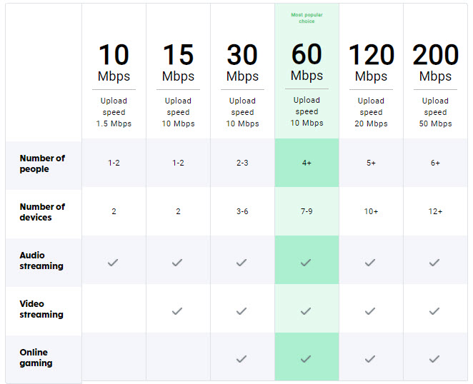The height and width of the screenshot is (384, 473).
Task: Click the Video streaming checkmark for 15 Mbps
Action: pyautogui.click(x=177, y=310)
